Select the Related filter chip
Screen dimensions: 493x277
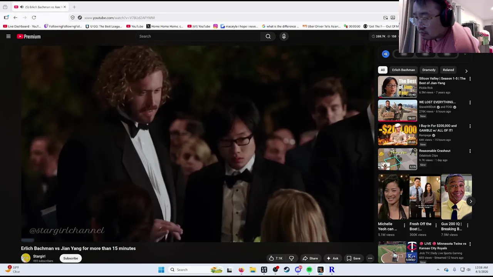click(448, 70)
